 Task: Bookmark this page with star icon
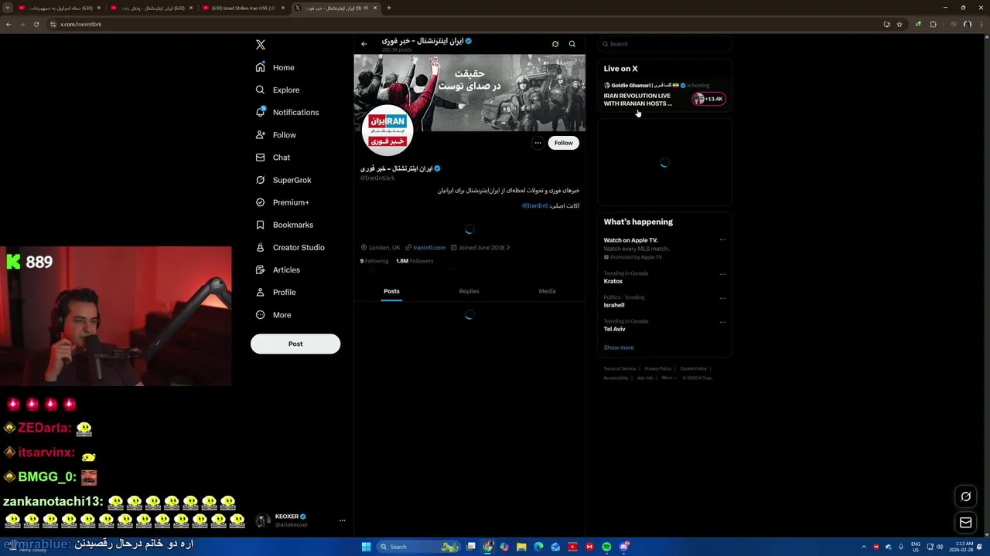point(900,24)
